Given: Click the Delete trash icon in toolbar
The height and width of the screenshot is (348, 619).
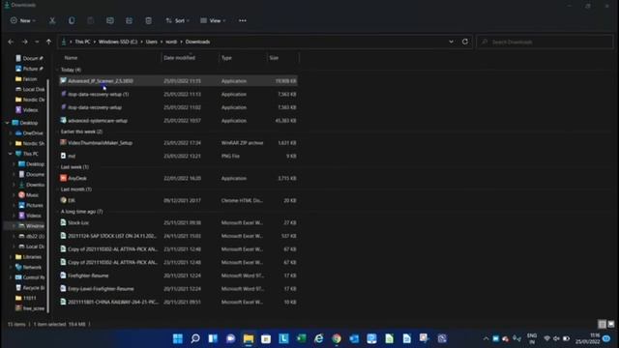Looking at the screenshot, I should pos(148,20).
